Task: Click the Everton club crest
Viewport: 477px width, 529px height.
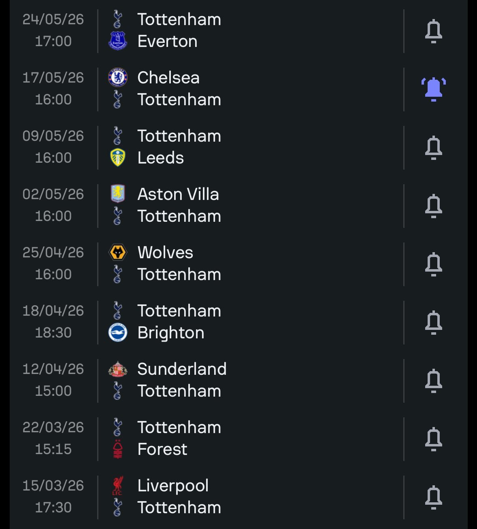Action: [x=118, y=41]
